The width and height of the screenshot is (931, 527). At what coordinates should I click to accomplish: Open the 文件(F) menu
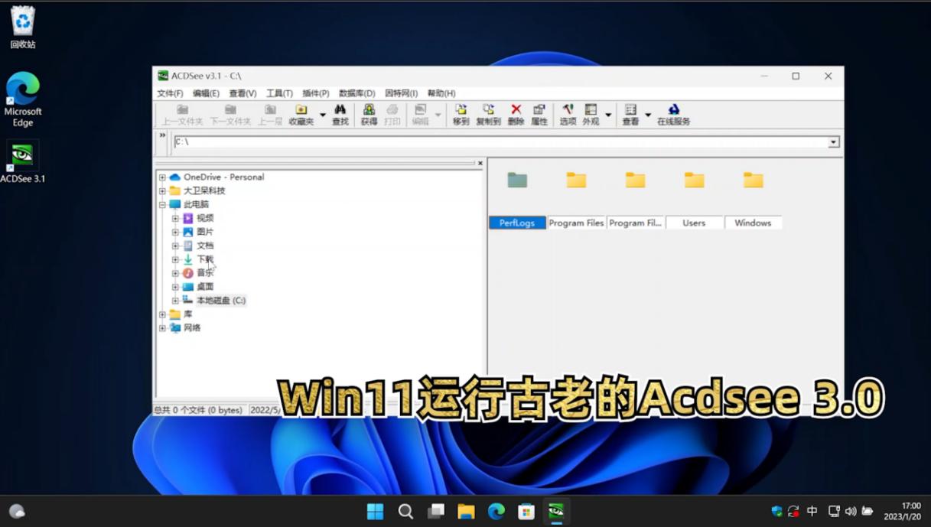[170, 93]
